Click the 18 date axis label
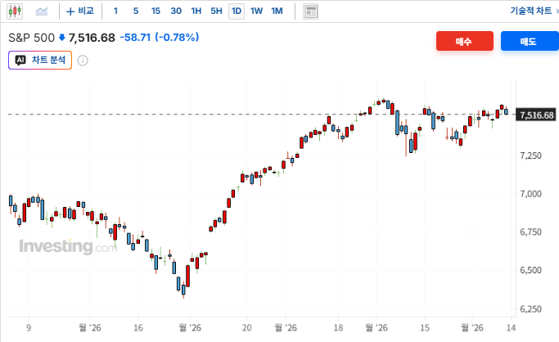Image resolution: width=559 pixels, height=342 pixels. (338, 328)
